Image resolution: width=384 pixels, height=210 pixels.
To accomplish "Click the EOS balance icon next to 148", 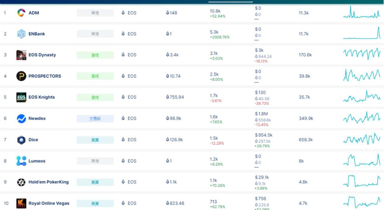I will tap(168, 13).
